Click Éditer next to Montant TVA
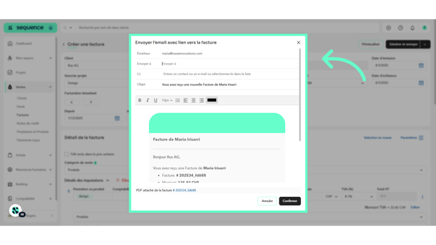 415,208
